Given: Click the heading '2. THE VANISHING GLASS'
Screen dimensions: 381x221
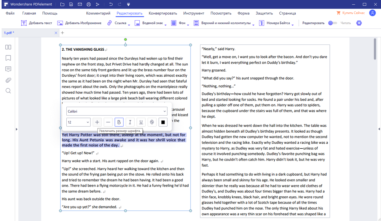Looking at the screenshot, I should 83,49.
